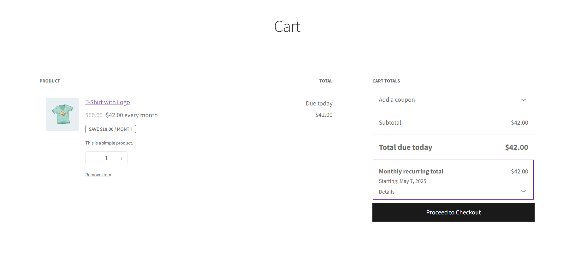Decrease quantity with the minus button
Image resolution: width=581 pixels, height=272 pixels.
[x=91, y=158]
